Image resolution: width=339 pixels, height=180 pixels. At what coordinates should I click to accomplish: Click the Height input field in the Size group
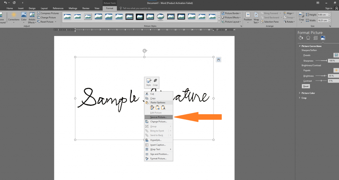324,15
